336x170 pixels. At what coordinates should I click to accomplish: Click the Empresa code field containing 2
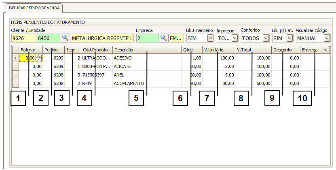(146, 38)
